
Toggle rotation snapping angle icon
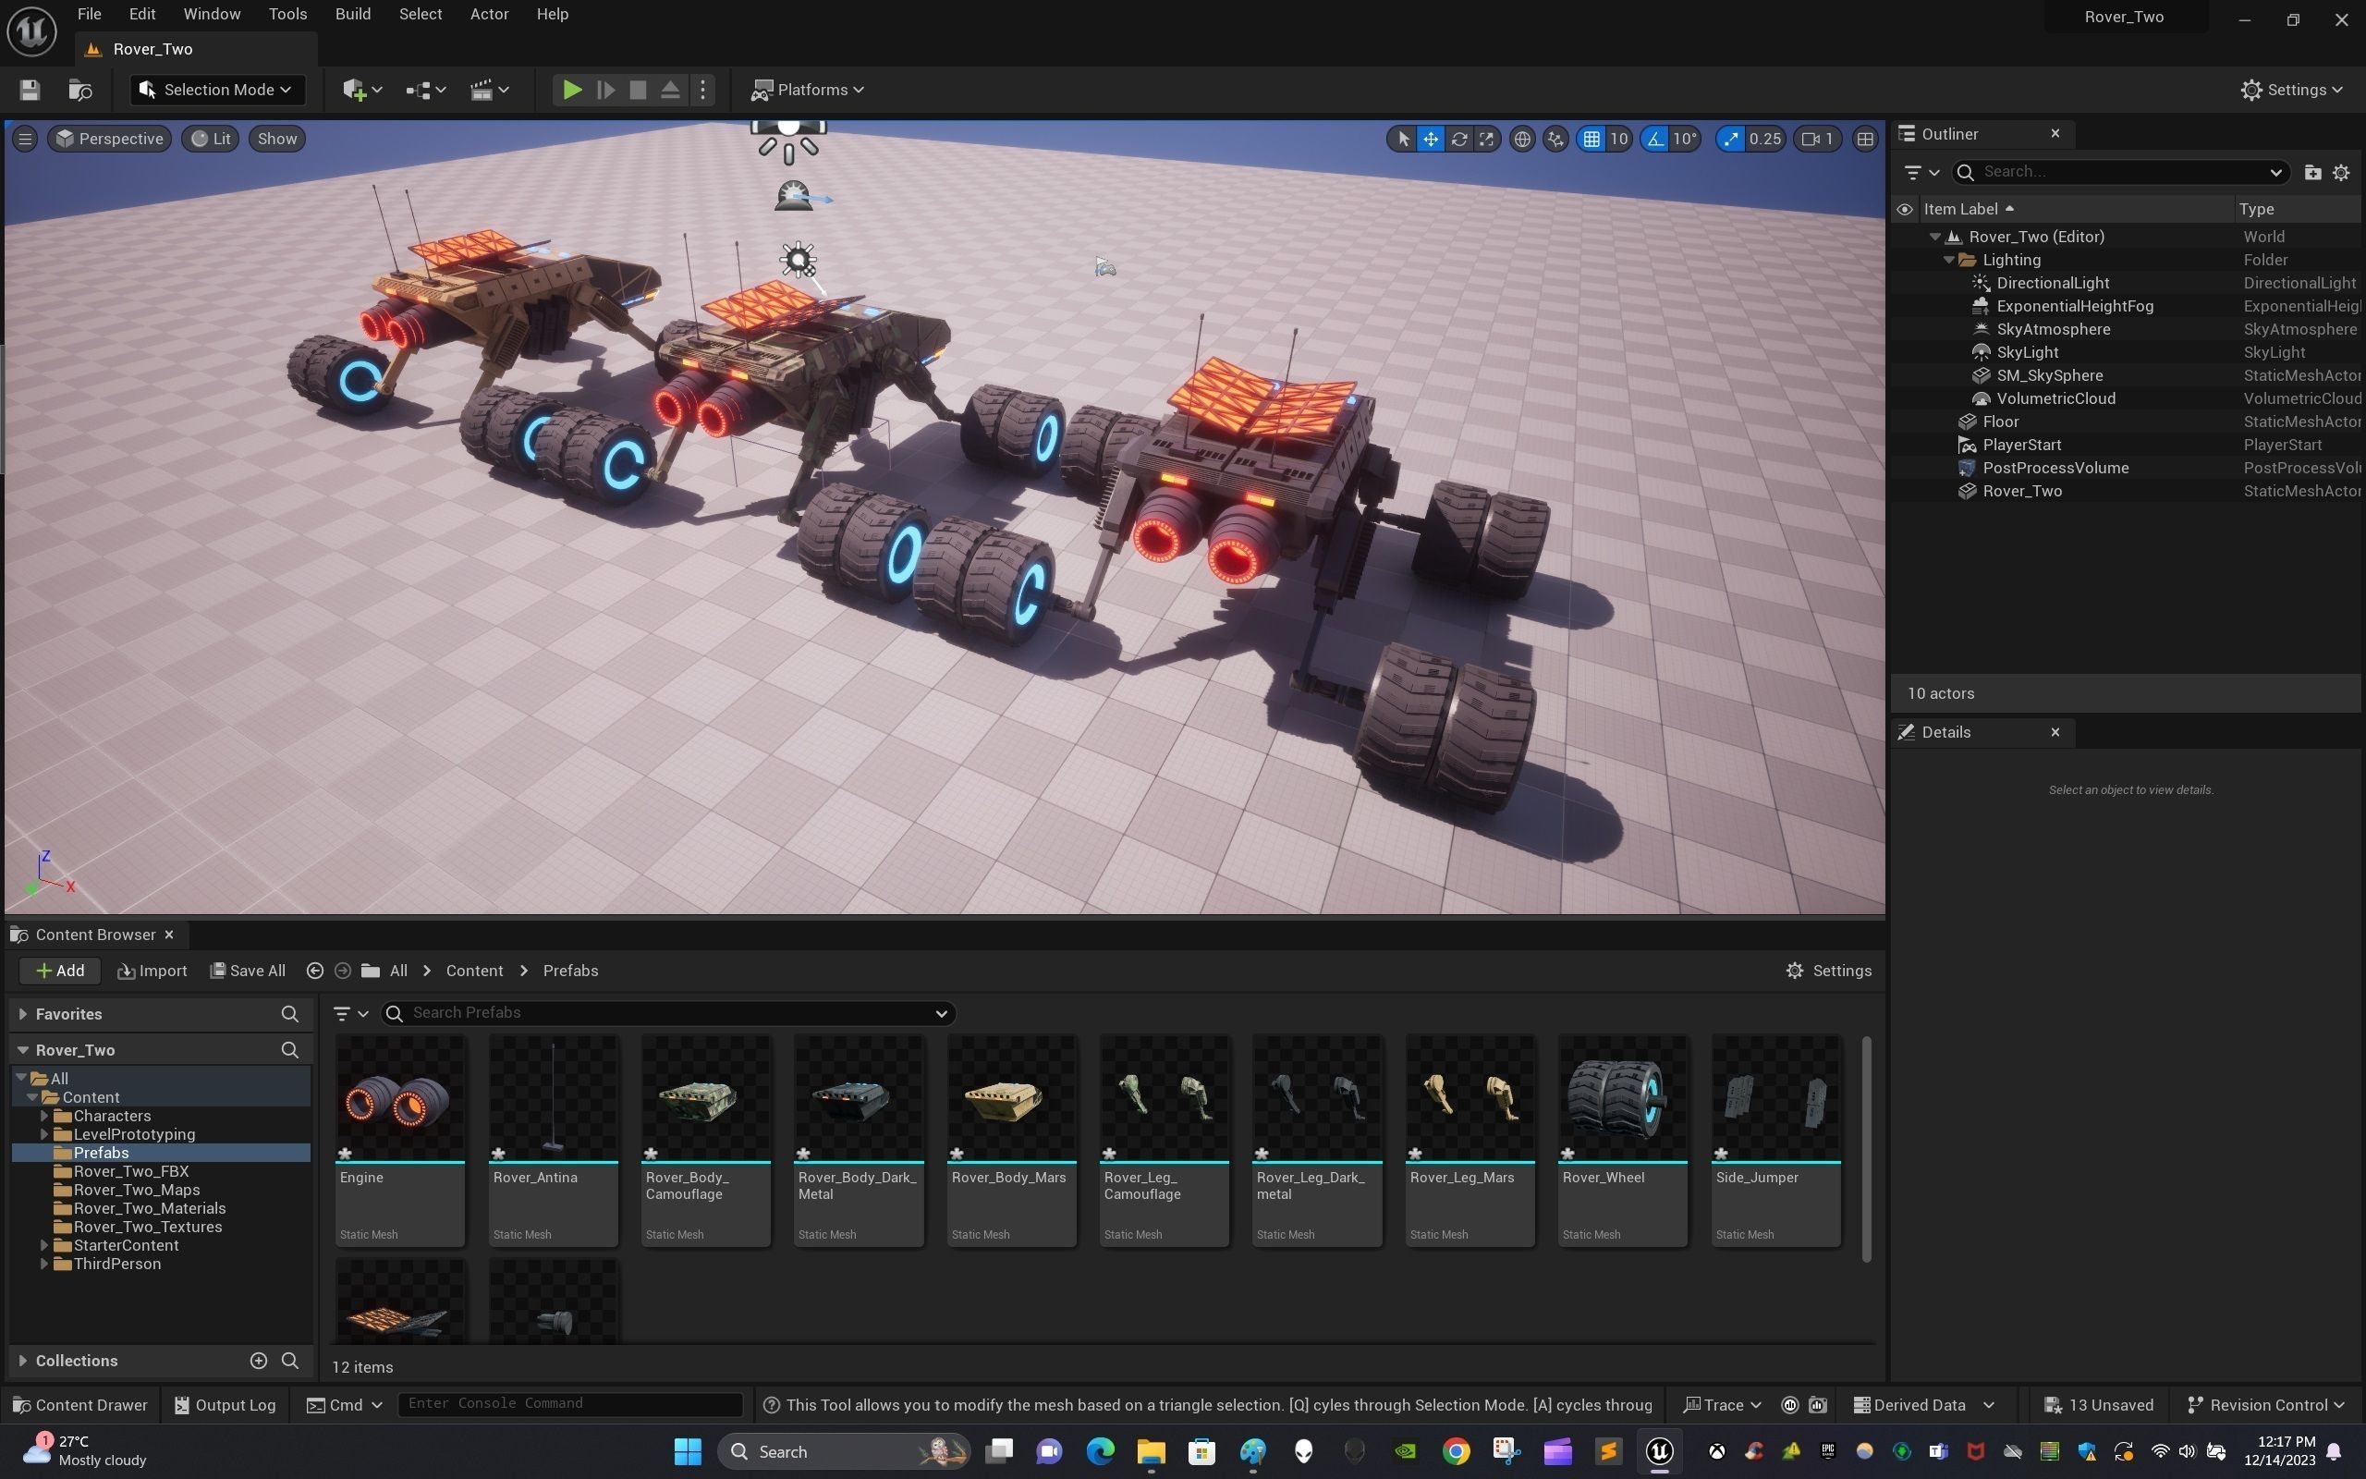point(1655,139)
